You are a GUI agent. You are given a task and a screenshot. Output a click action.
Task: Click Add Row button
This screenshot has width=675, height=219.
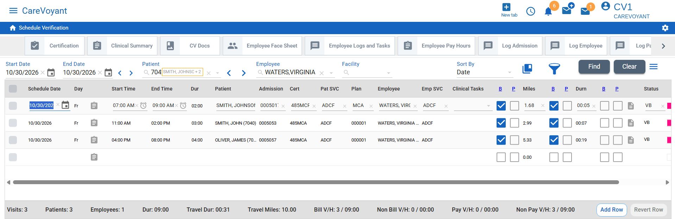pos(612,210)
